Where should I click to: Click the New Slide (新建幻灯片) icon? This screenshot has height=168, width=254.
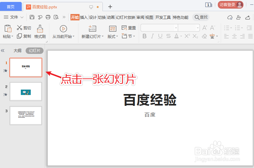coord(92,29)
